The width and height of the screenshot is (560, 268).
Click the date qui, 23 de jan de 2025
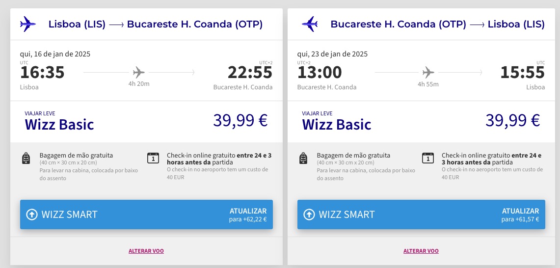point(332,54)
